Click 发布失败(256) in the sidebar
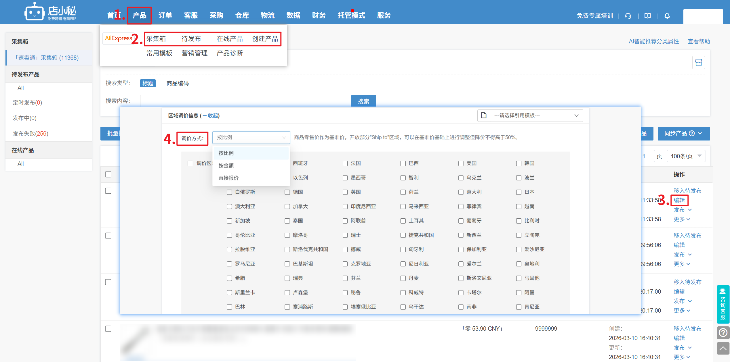730x362 pixels. 31,134
